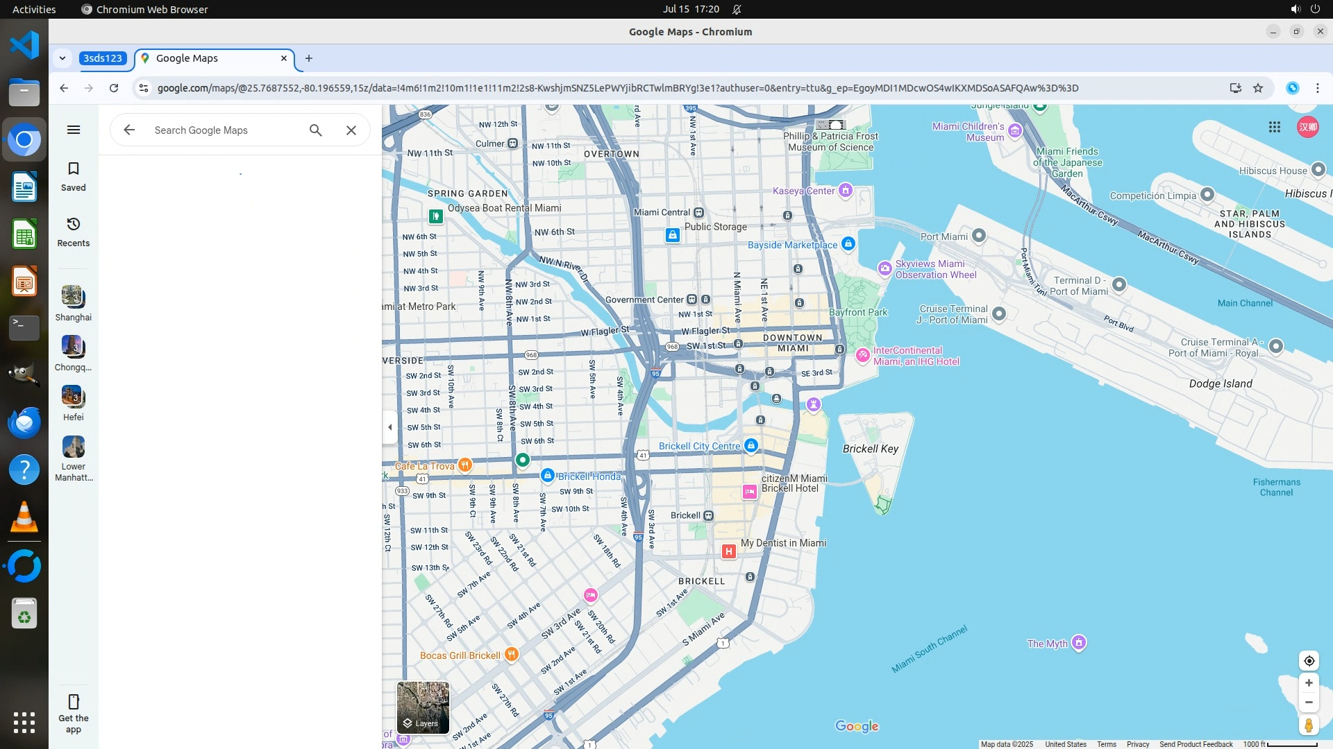
Task: Open a new browser tab
Action: 309,58
